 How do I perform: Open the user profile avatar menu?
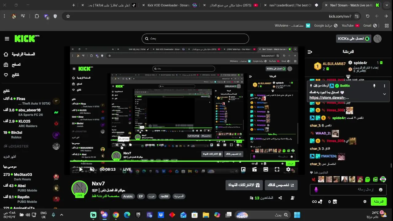(377, 39)
